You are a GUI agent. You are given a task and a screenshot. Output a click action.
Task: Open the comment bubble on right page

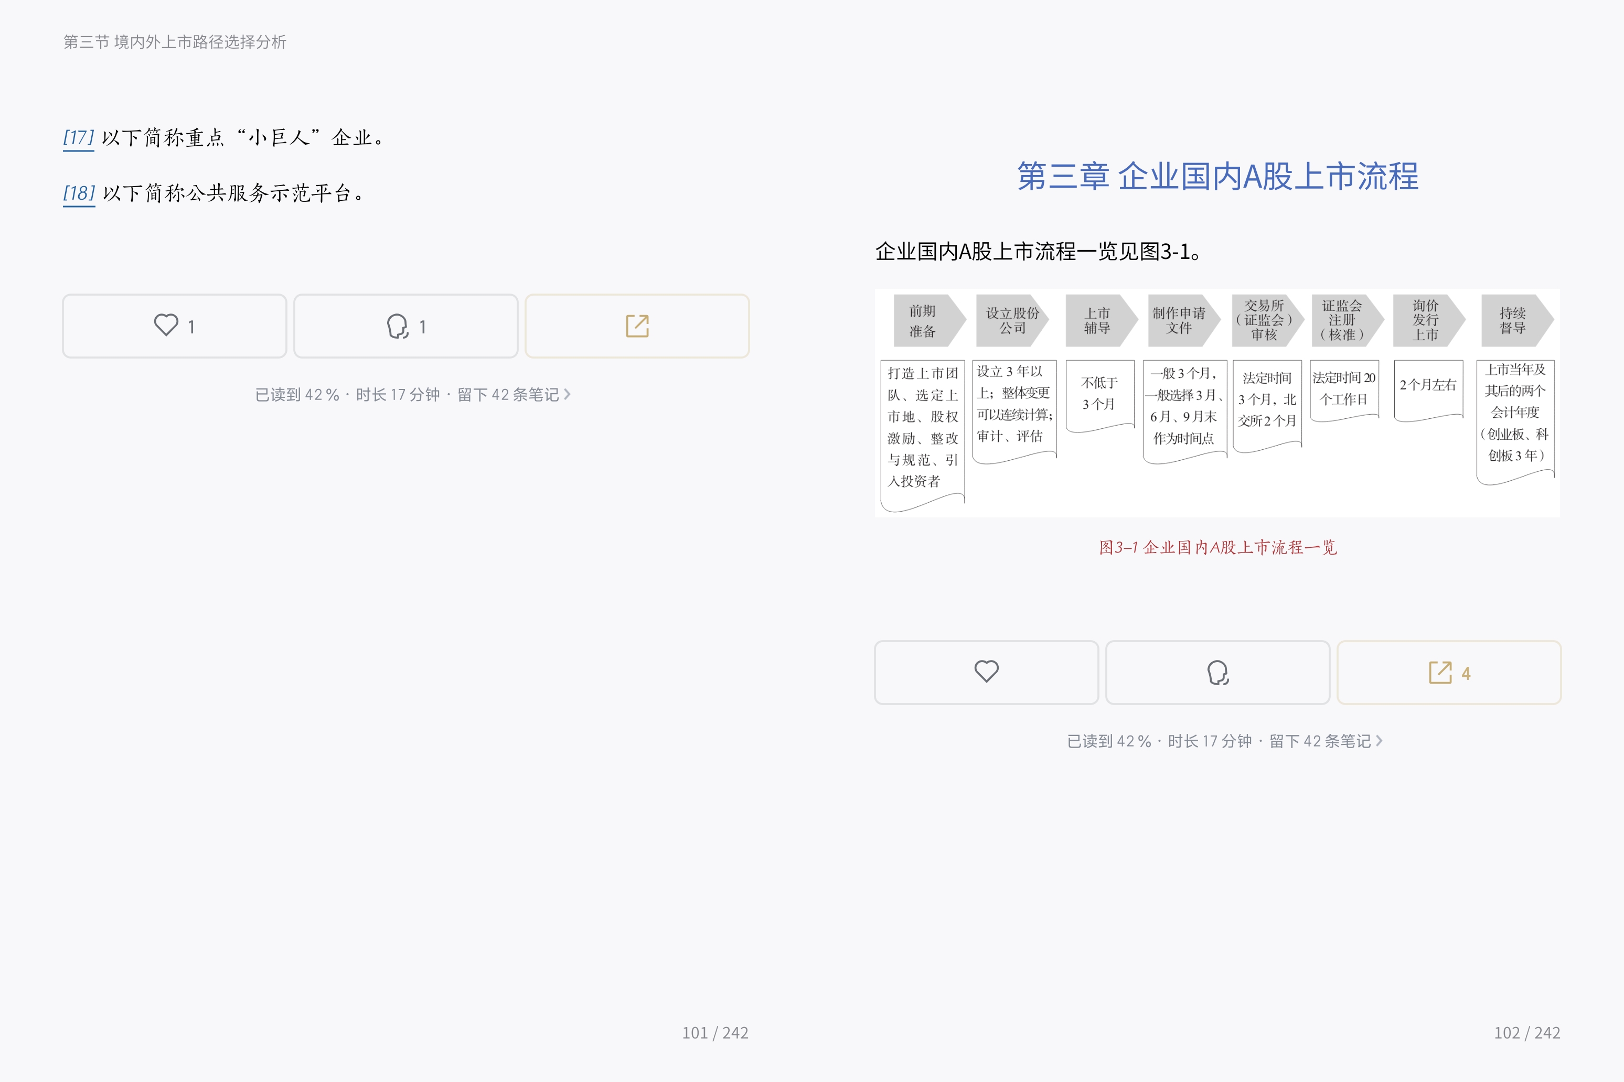tap(1217, 672)
